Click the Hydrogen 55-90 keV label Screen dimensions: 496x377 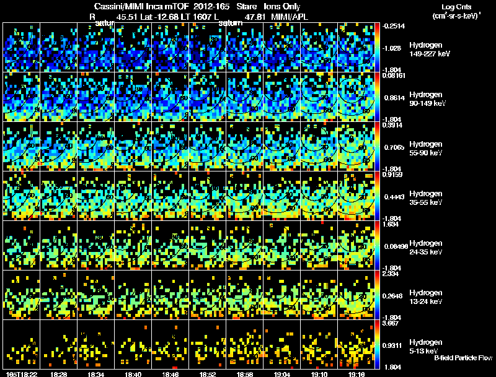426,148
